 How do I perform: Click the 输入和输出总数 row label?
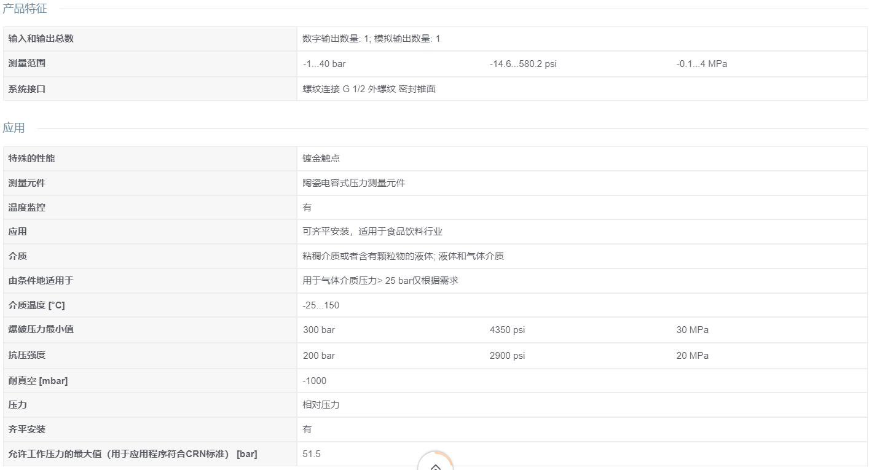(41, 39)
